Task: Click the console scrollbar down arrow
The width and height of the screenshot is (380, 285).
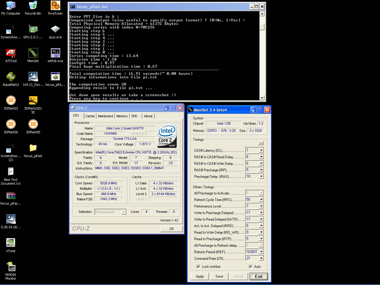Action: coord(262,98)
